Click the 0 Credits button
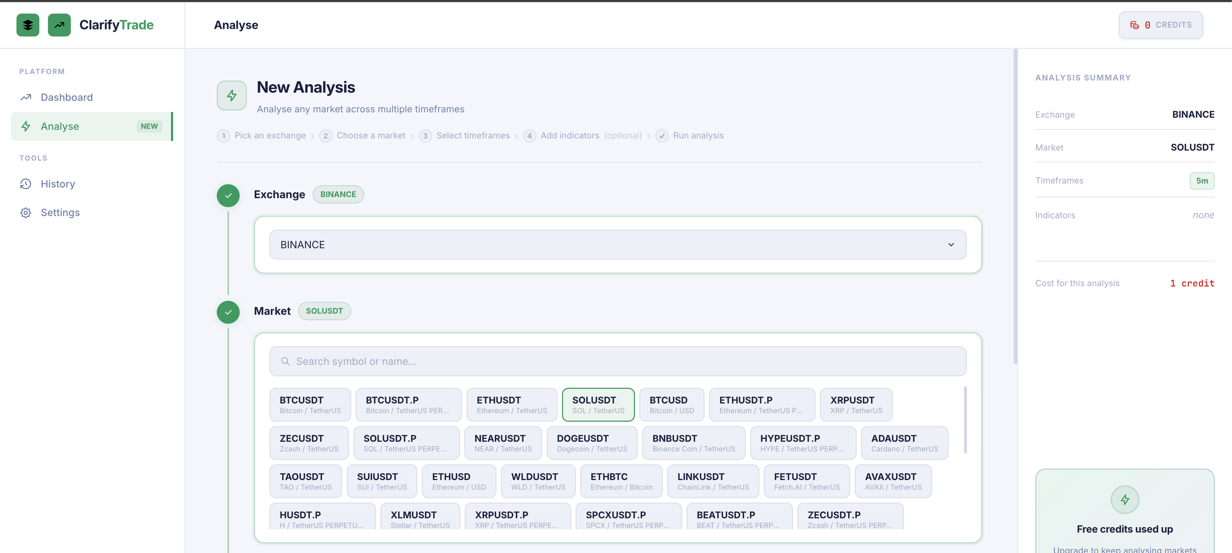 pos(1160,25)
